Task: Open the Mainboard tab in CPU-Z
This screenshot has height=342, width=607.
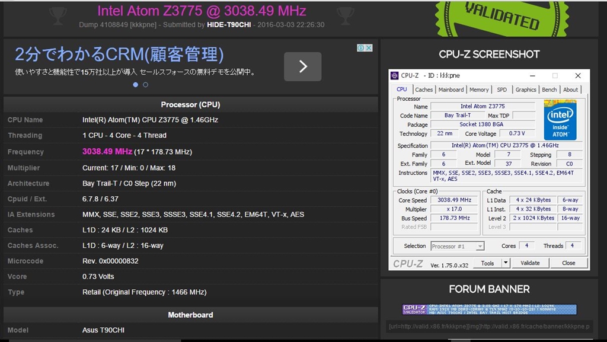Action: pos(451,90)
